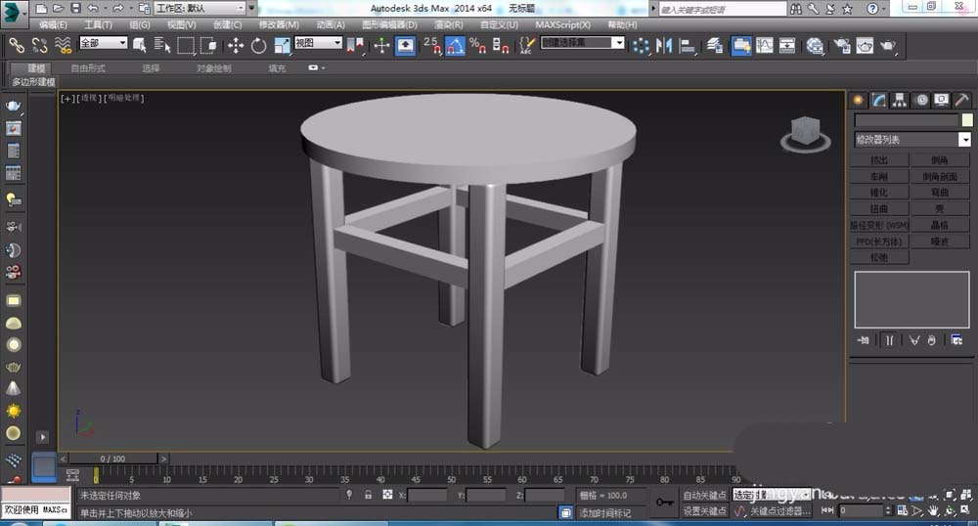Click the Render teapot icon
Screen dimensions: 978x526
coord(888,45)
